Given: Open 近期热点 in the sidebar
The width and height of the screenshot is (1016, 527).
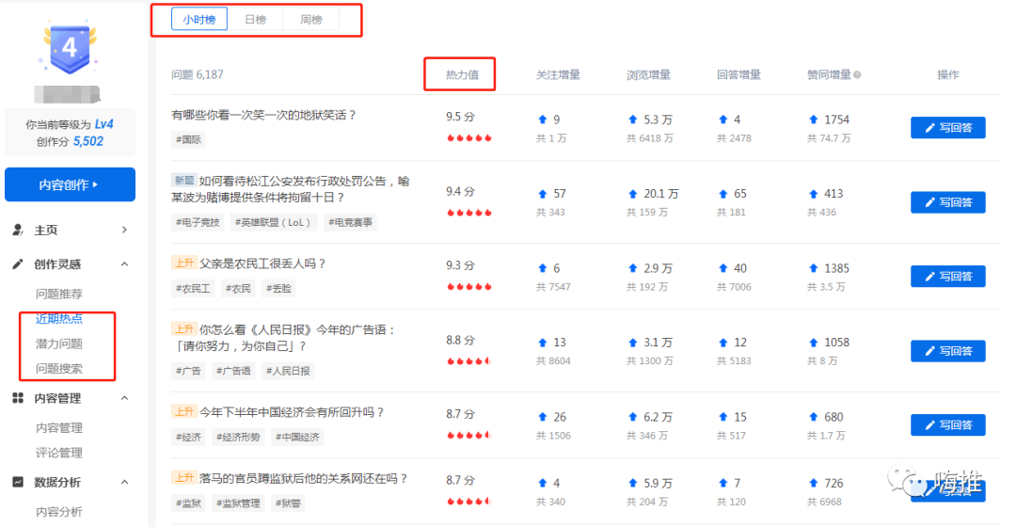Looking at the screenshot, I should tap(59, 318).
